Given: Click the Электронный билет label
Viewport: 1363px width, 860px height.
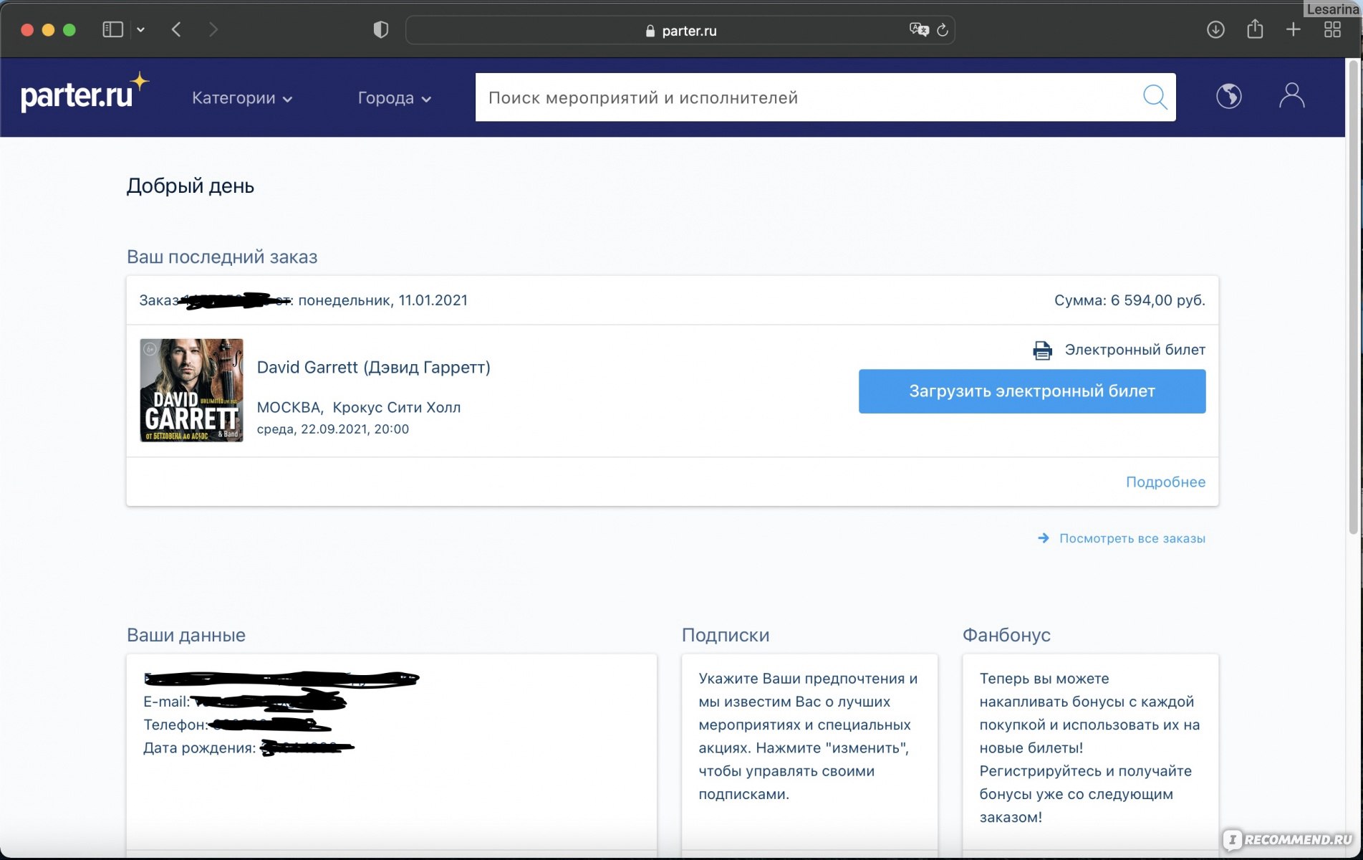Looking at the screenshot, I should coord(1135,350).
